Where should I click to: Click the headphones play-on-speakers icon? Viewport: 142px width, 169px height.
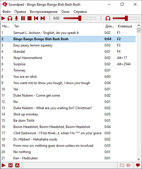(10, 18)
